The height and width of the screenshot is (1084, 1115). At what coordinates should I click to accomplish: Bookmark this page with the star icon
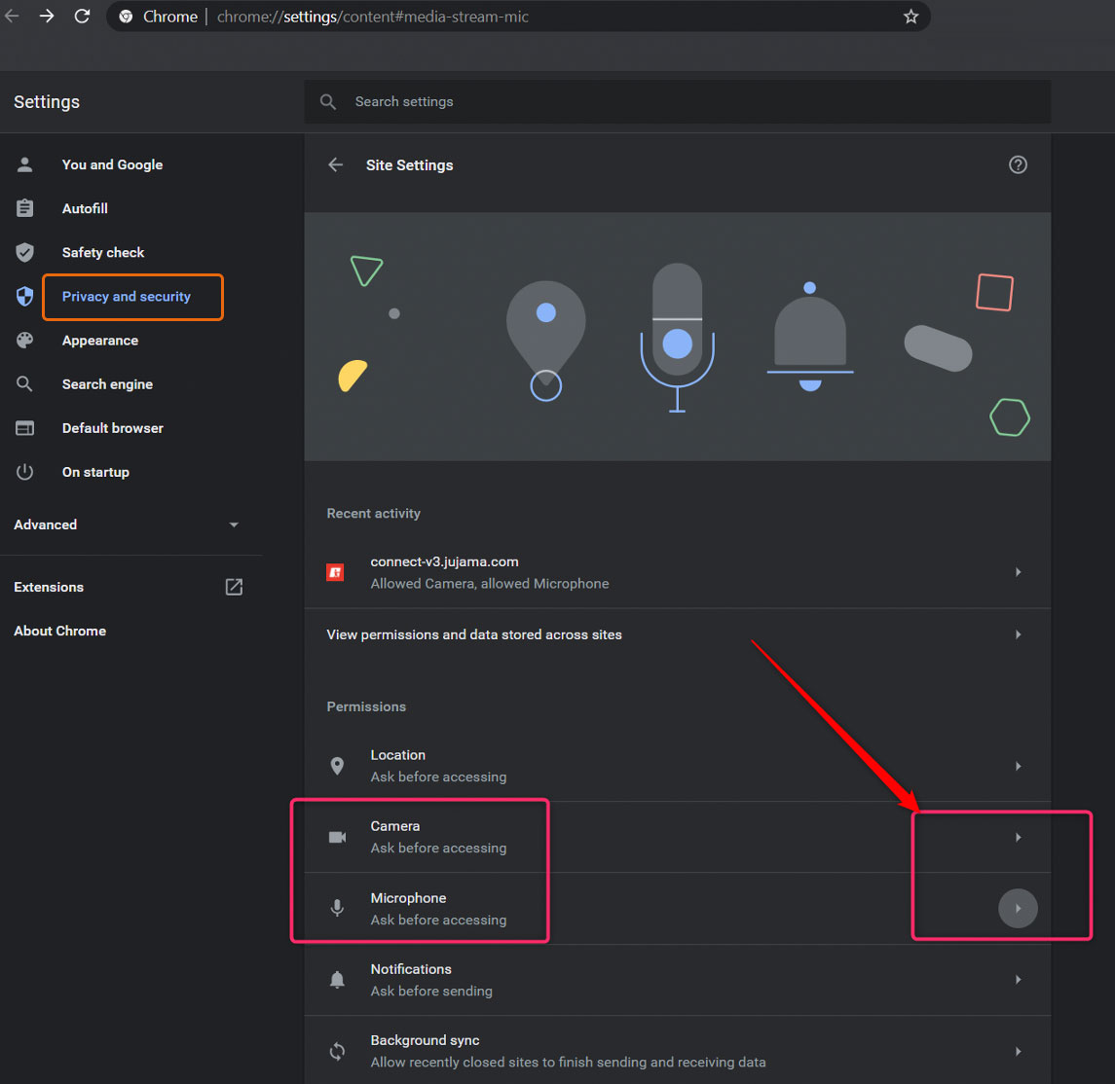(x=911, y=17)
